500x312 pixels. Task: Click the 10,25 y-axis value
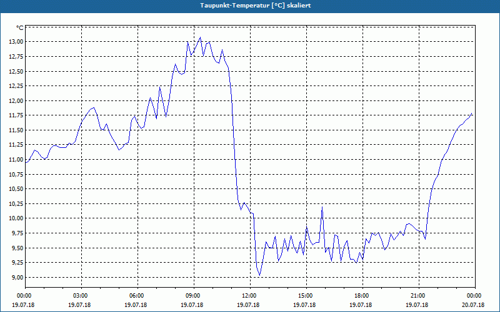(16, 204)
